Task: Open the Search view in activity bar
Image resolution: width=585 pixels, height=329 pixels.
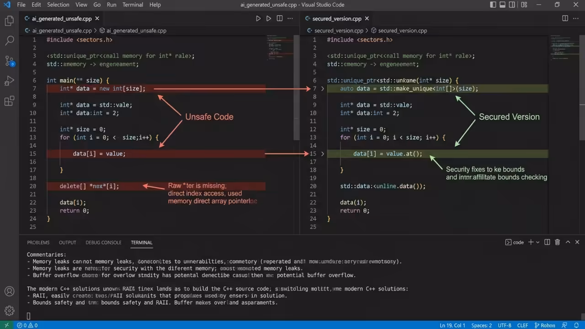Action: pos(9,41)
